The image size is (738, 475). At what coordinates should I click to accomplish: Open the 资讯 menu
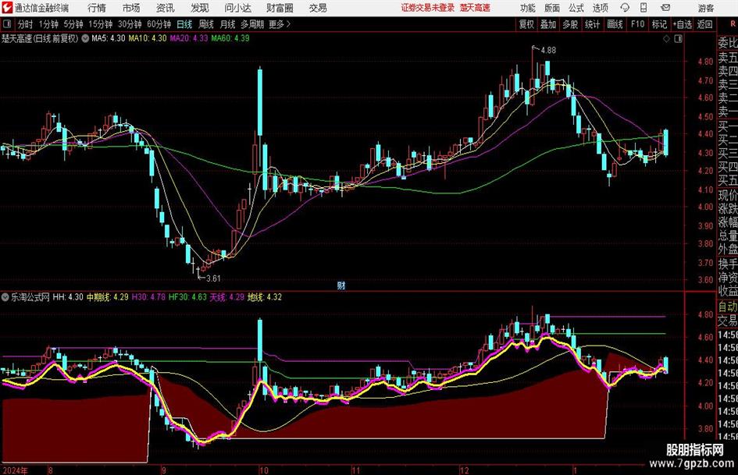166,8
